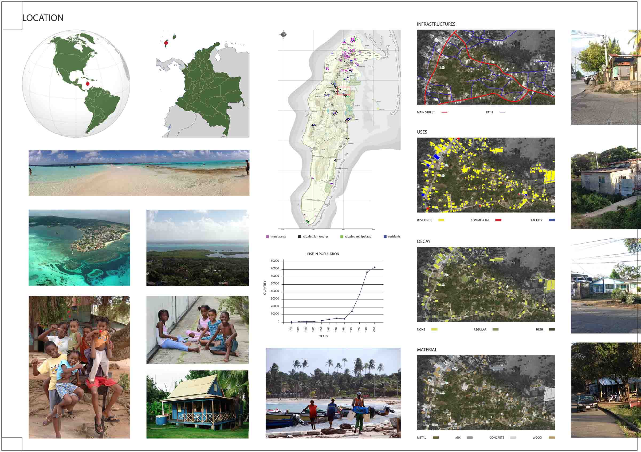The image size is (641, 452).
Task: Open the INFRASTRUCTURES aerial map
Action: click(486, 67)
